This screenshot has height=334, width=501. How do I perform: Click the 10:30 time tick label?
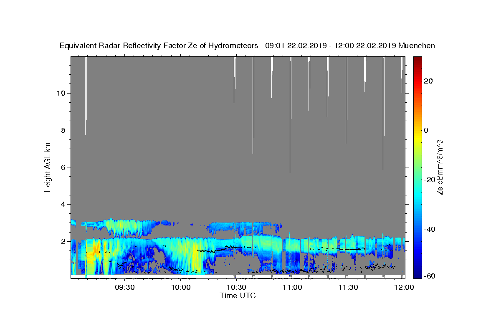click(x=236, y=287)
